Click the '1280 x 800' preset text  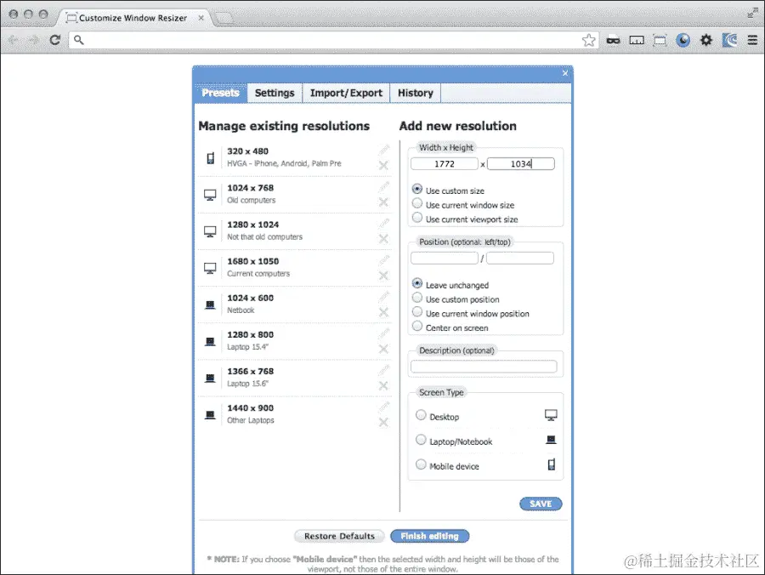[250, 335]
